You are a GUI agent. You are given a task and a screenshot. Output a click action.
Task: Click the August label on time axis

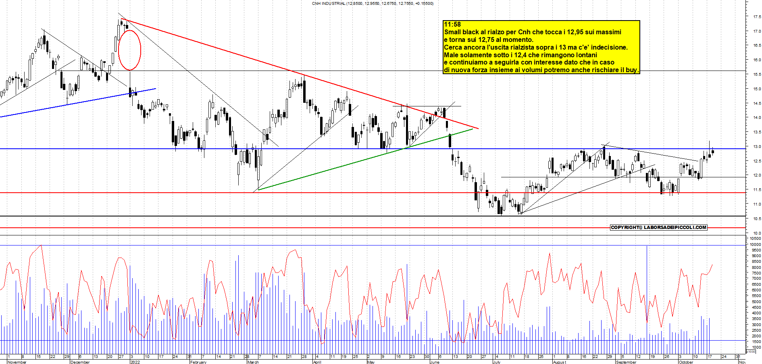tap(559, 362)
